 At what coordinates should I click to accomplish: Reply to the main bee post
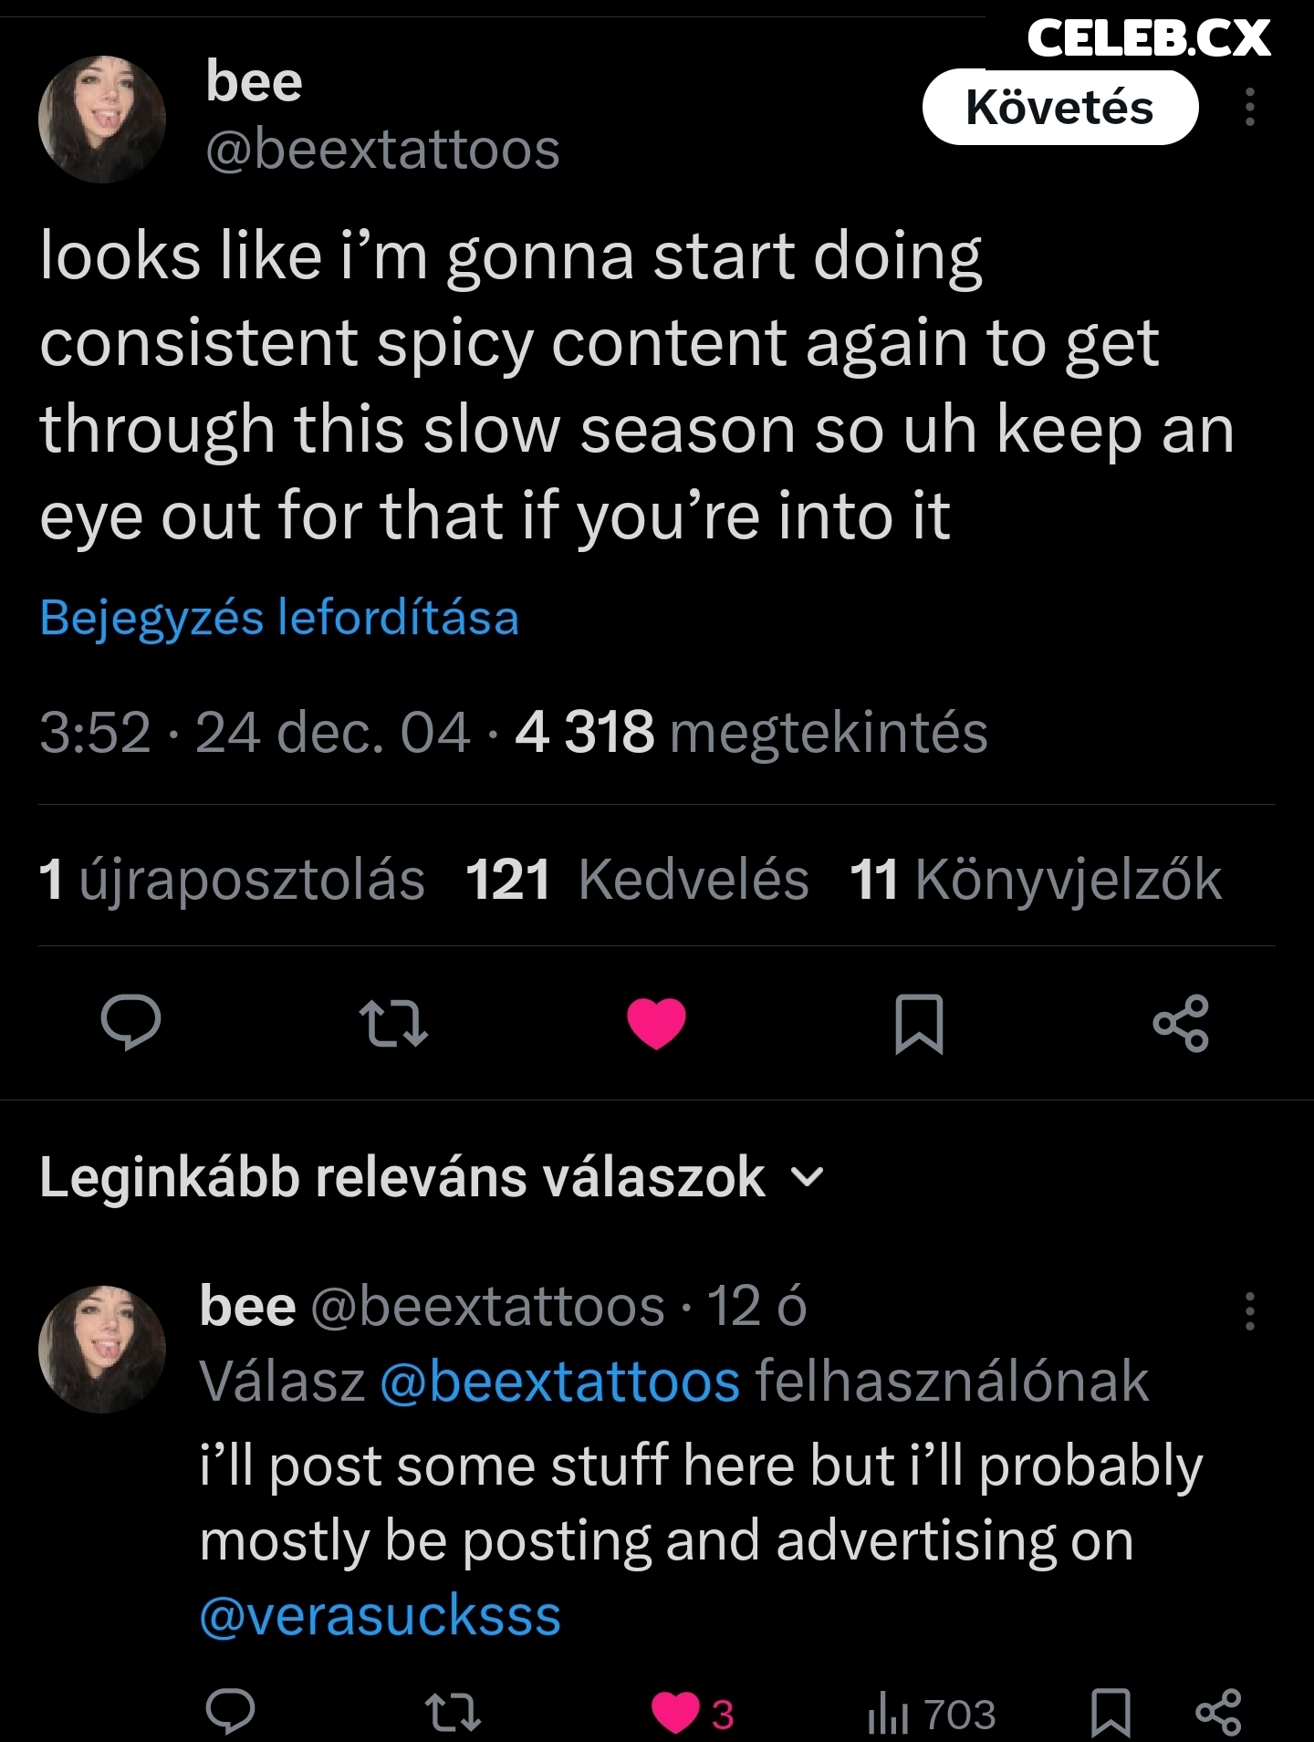pyautogui.click(x=131, y=1023)
